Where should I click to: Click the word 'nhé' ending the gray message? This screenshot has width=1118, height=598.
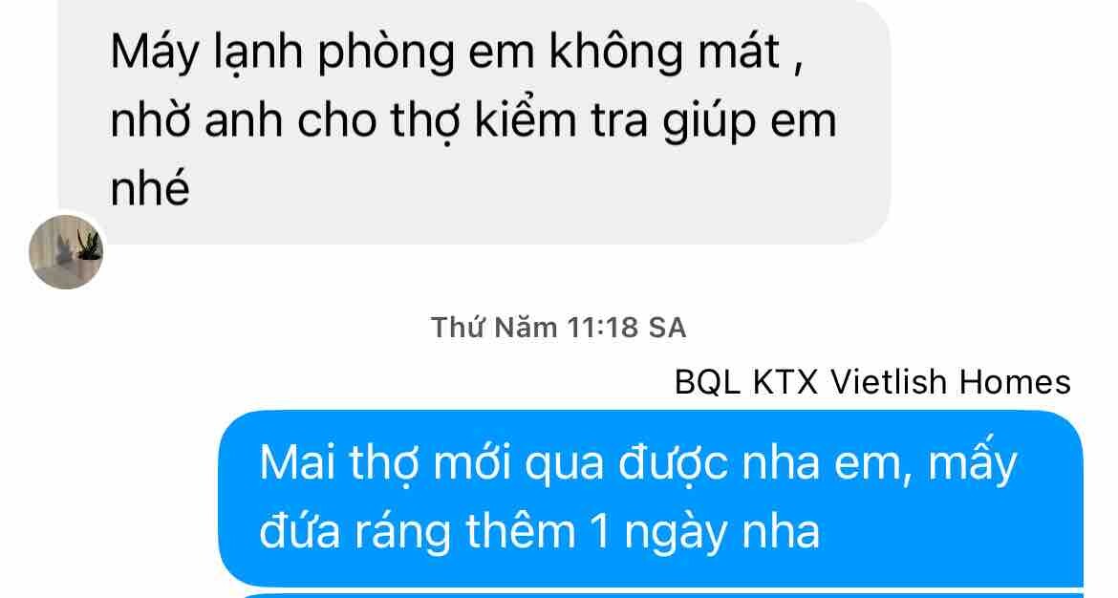pos(150,187)
